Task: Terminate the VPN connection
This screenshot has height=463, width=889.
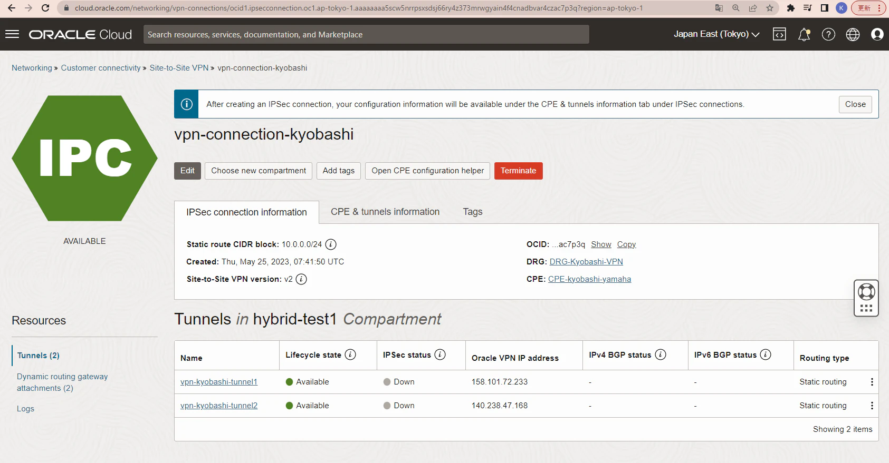Action: tap(519, 171)
